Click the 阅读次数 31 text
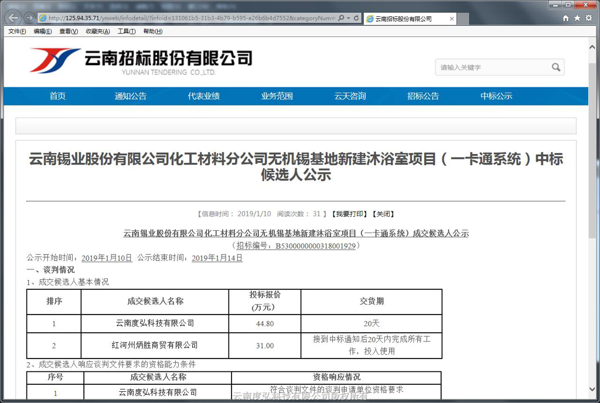 (299, 214)
